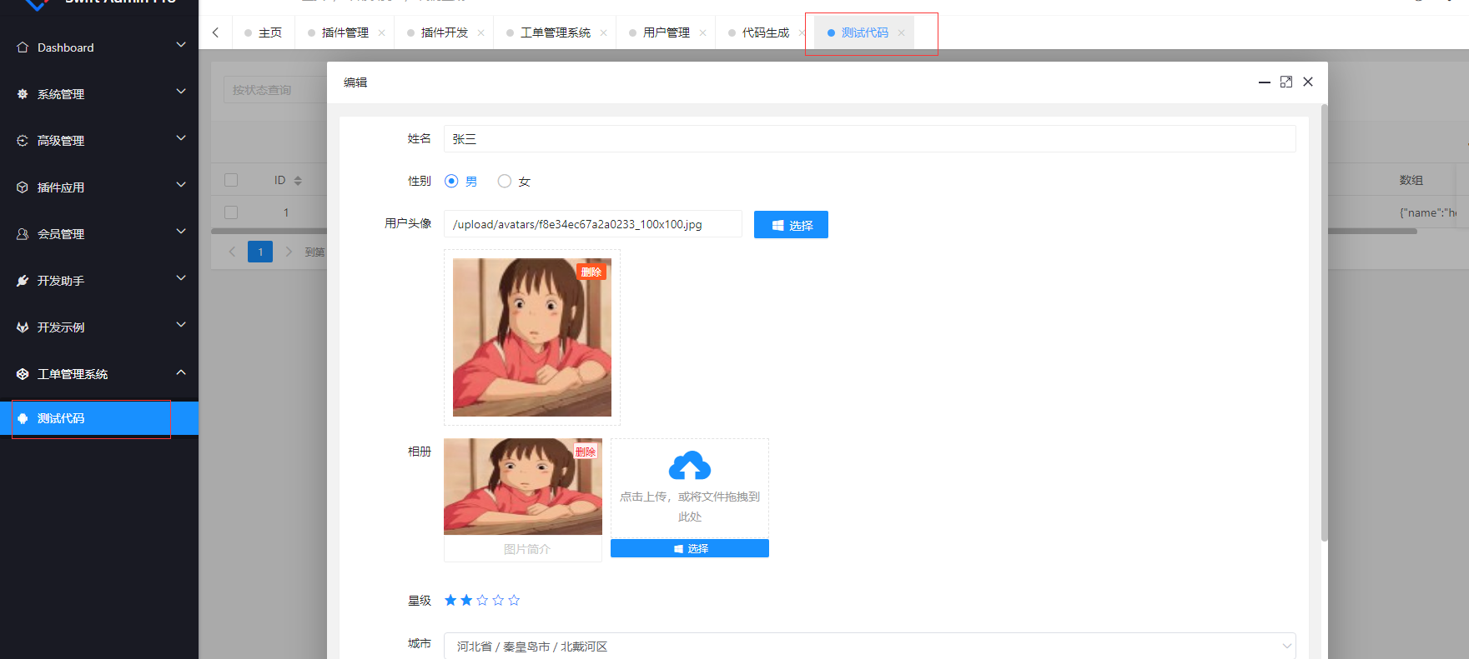Expand the 插件应用 chevron
This screenshot has height=659, width=1469.
pyautogui.click(x=181, y=185)
